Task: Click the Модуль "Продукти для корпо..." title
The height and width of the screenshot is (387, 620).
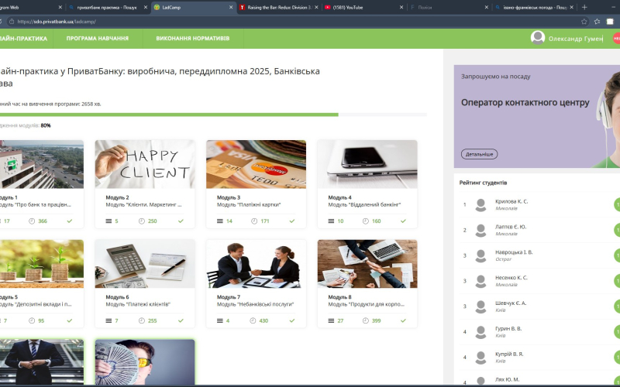Action: tap(366, 304)
